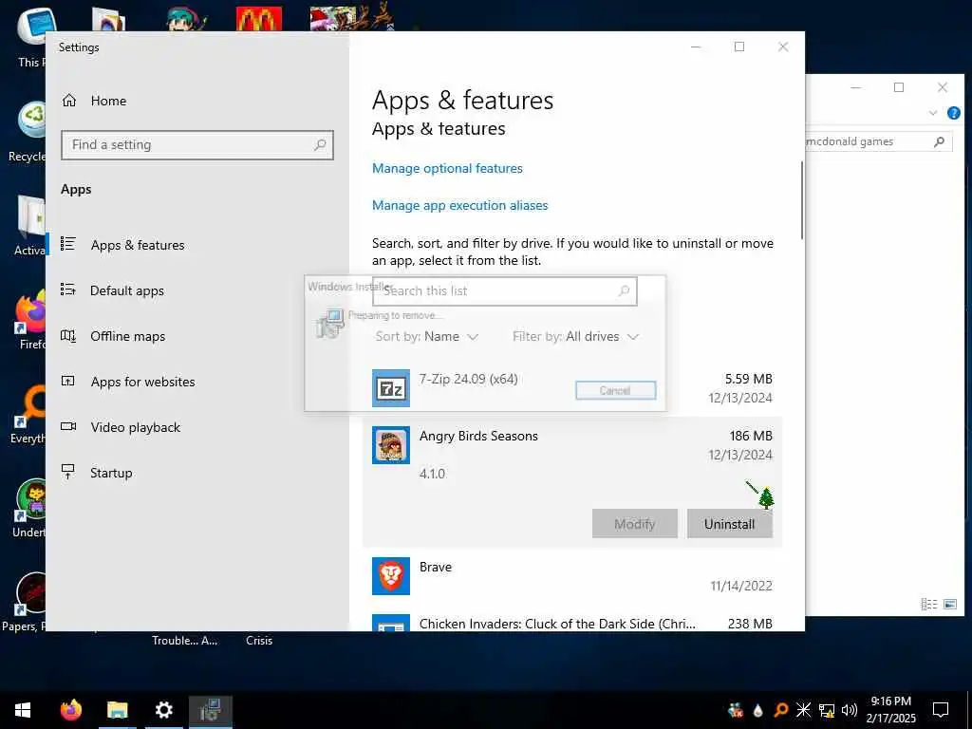This screenshot has height=729, width=972.
Task: Select the McDonald's desktop icon
Action: tap(259, 19)
